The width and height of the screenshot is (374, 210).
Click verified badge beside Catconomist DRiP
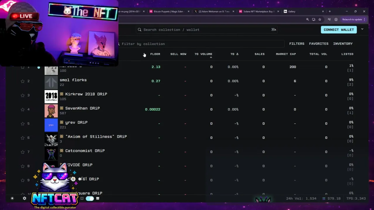[62, 151]
